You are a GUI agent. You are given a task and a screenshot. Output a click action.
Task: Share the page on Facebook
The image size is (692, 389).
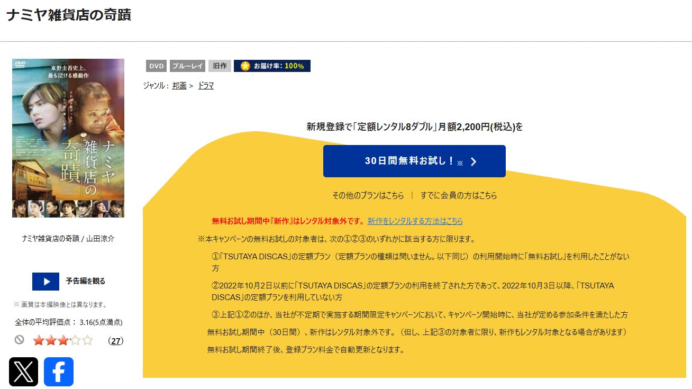click(59, 372)
